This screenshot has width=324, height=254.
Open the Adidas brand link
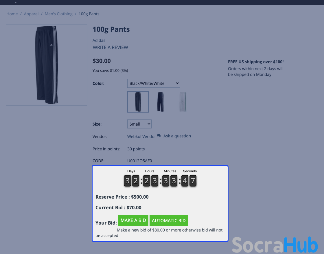click(x=99, y=40)
